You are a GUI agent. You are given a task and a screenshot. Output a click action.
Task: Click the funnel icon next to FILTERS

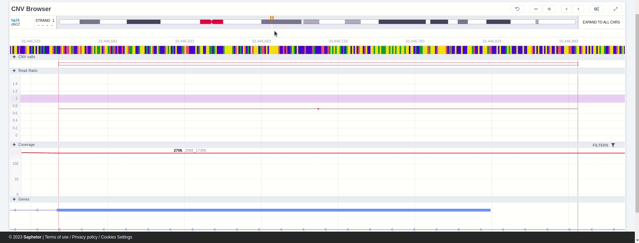[613, 145]
